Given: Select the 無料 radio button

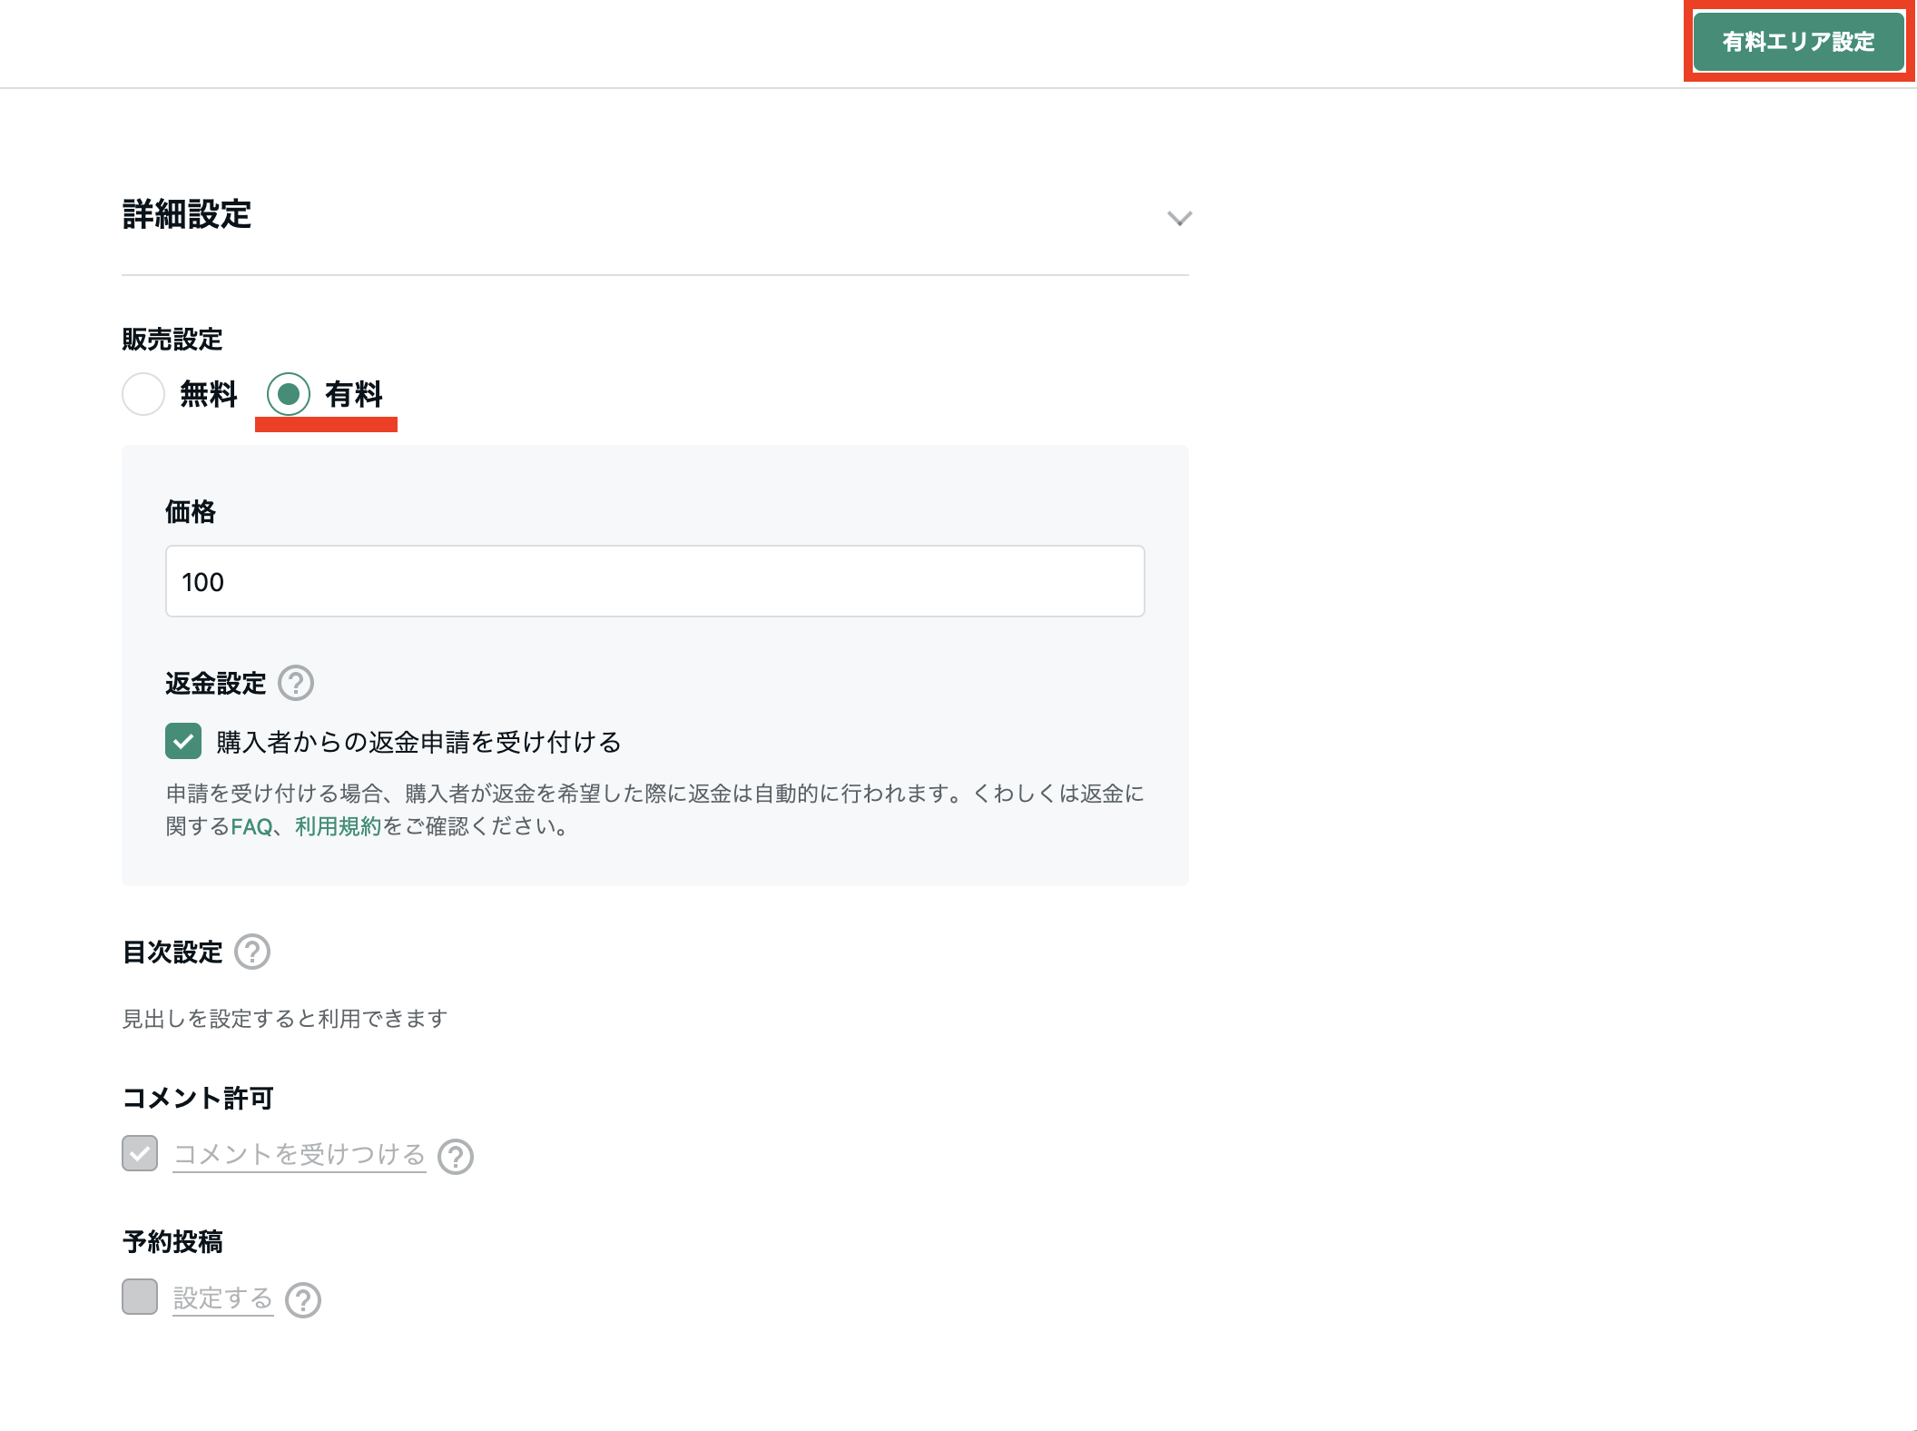Looking at the screenshot, I should point(143,394).
